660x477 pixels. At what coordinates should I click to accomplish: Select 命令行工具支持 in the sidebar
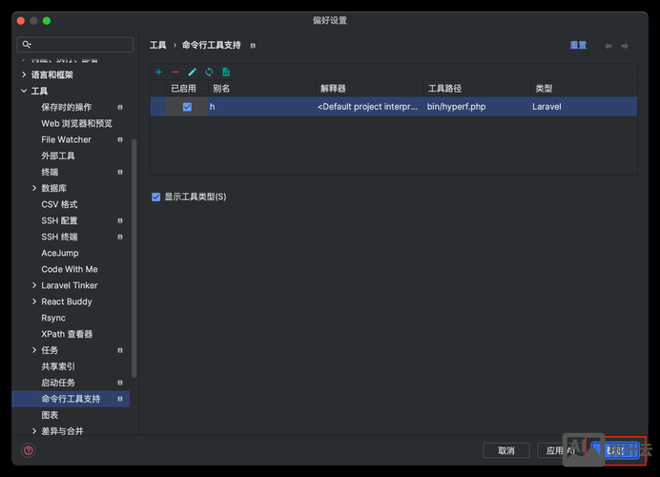point(71,399)
